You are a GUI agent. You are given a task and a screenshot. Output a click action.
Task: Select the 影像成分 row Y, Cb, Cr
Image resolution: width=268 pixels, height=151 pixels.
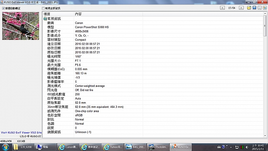click(153, 35)
